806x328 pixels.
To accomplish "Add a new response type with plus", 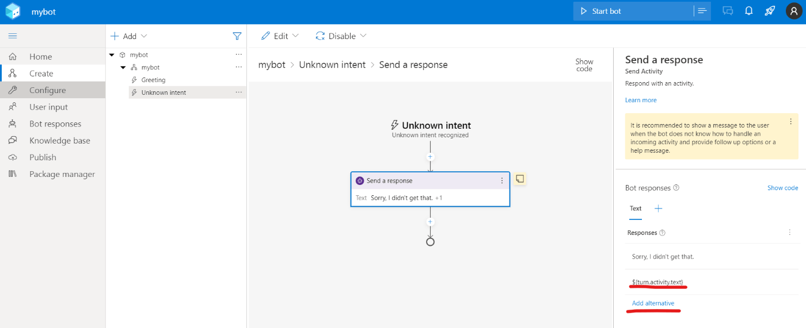I will pos(659,209).
